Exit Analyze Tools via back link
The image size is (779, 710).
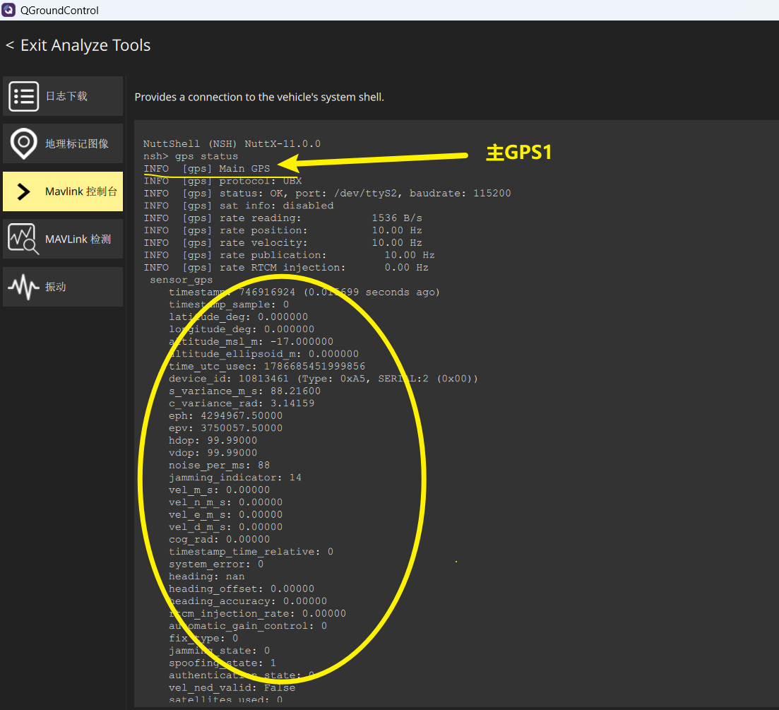tap(78, 45)
